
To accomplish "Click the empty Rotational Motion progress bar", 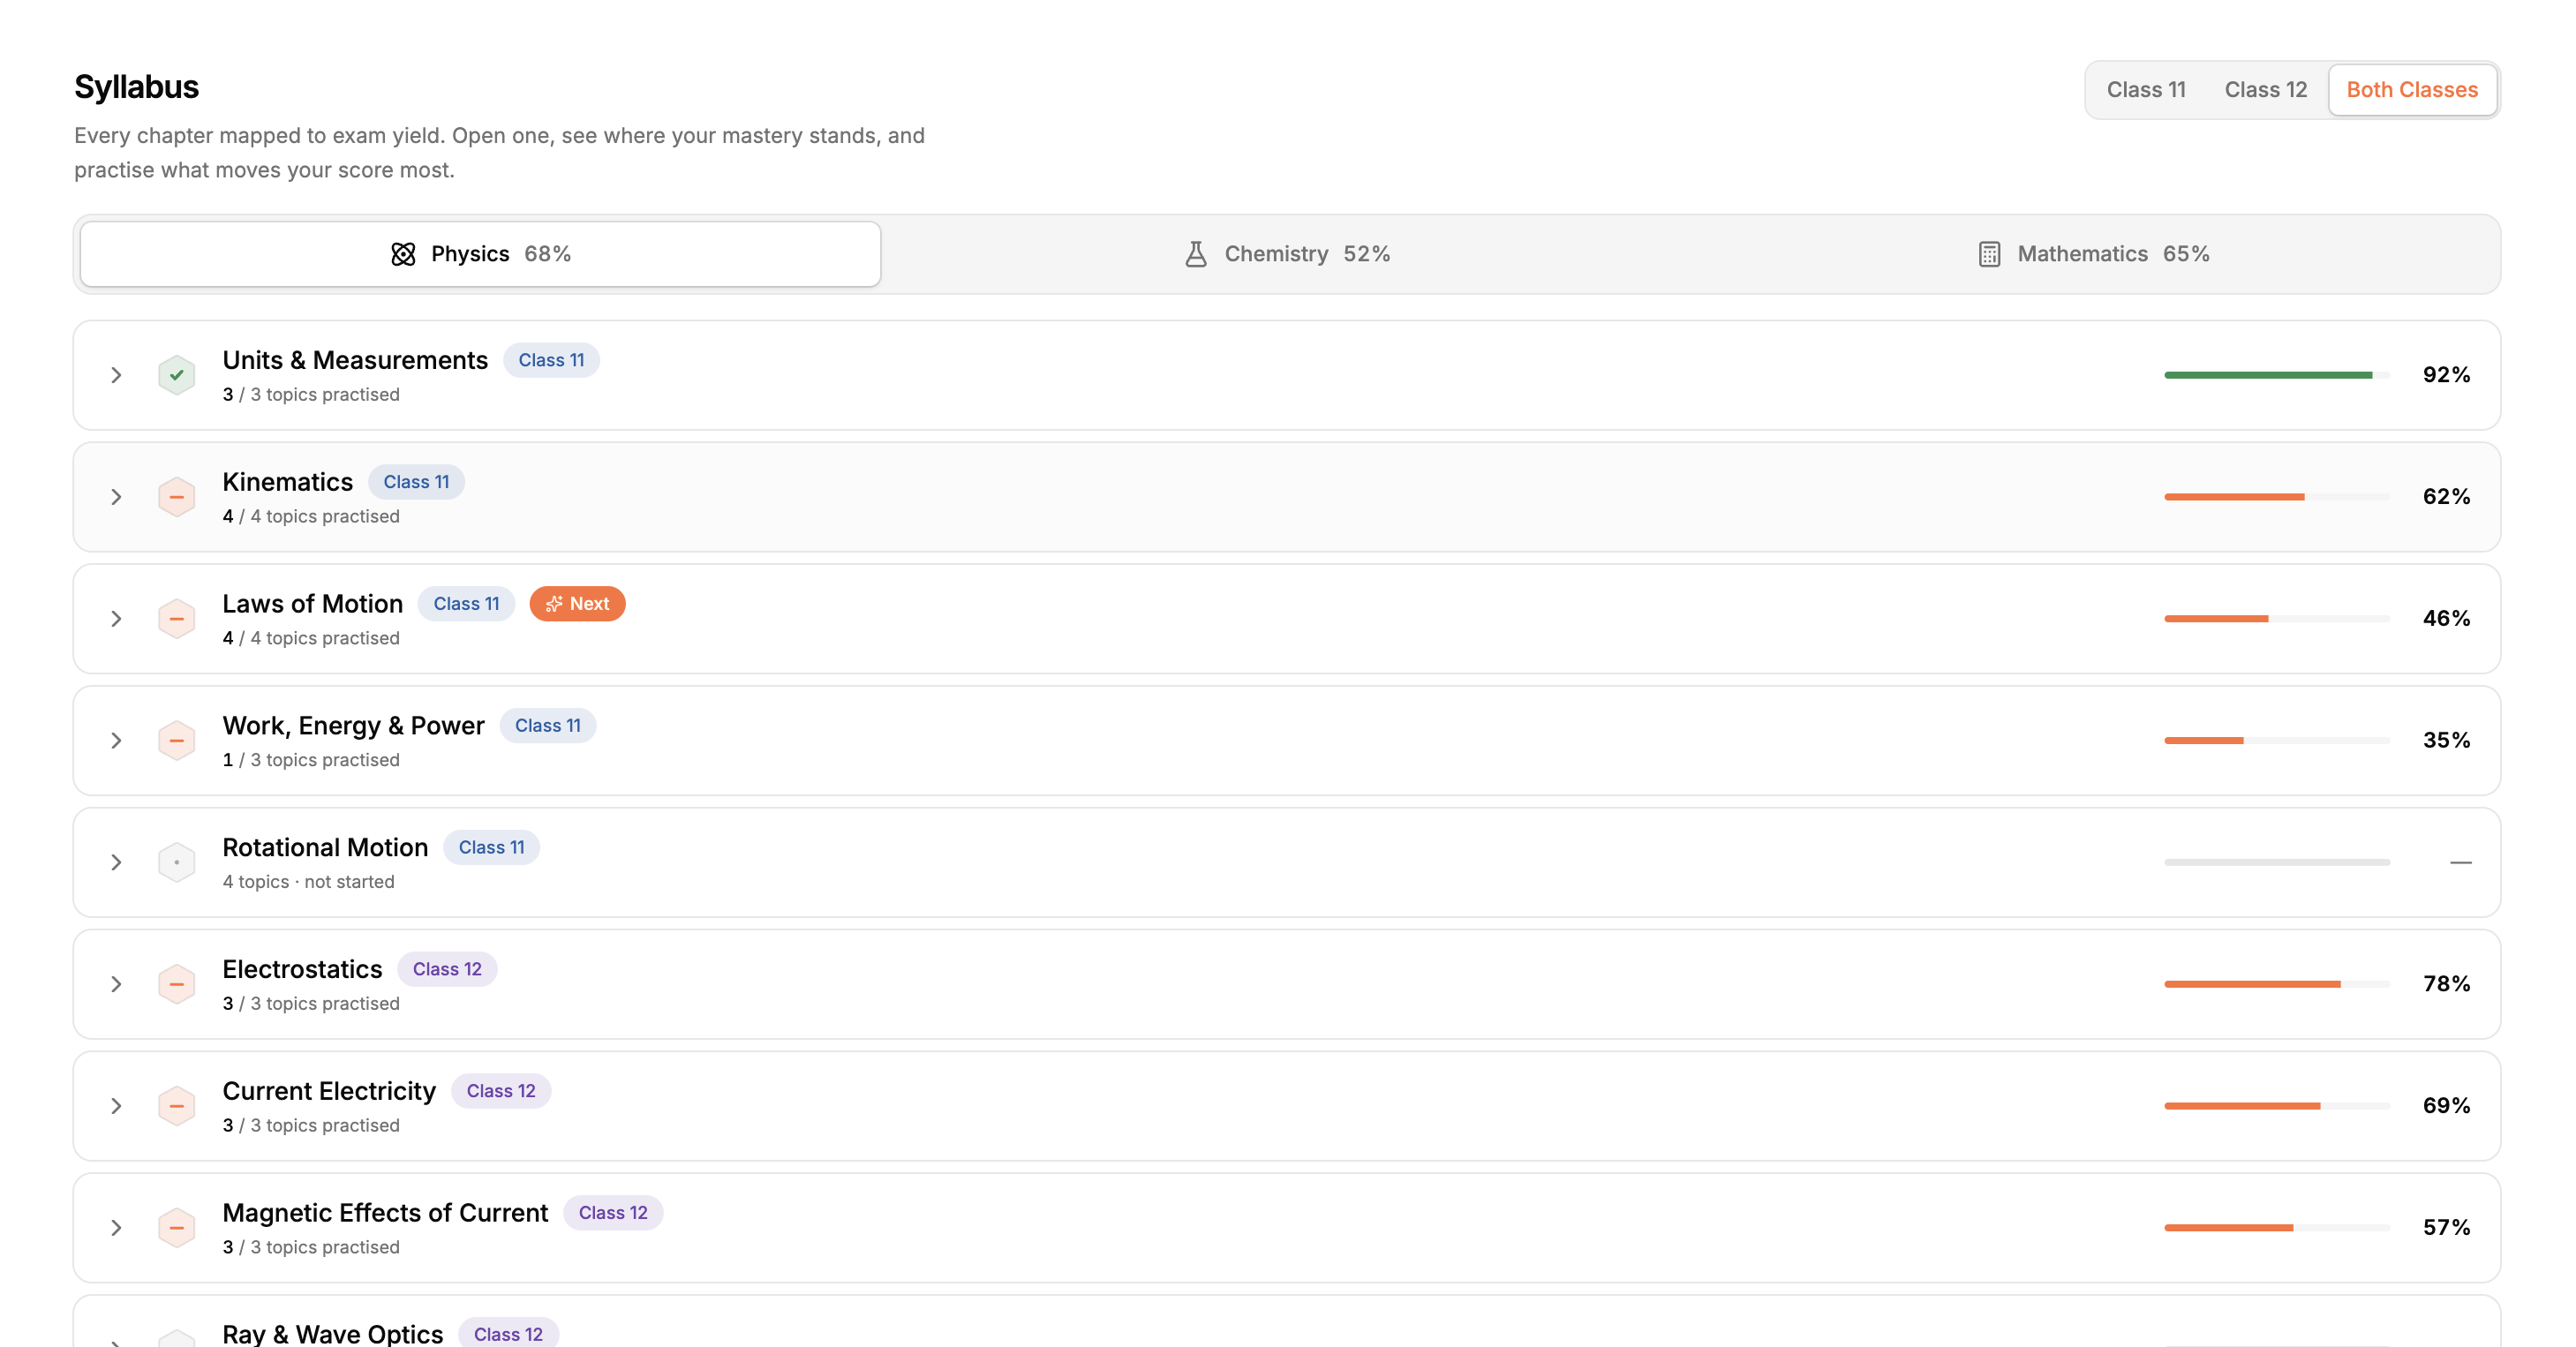I will tap(2277, 862).
